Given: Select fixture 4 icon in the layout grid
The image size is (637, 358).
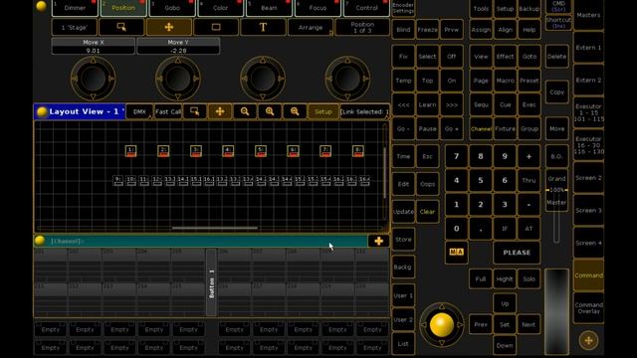Looking at the screenshot, I should (x=228, y=151).
